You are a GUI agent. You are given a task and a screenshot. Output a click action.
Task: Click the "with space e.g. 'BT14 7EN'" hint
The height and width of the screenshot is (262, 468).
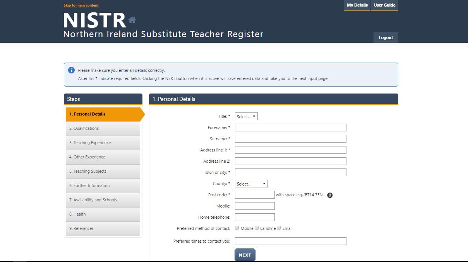click(x=300, y=195)
